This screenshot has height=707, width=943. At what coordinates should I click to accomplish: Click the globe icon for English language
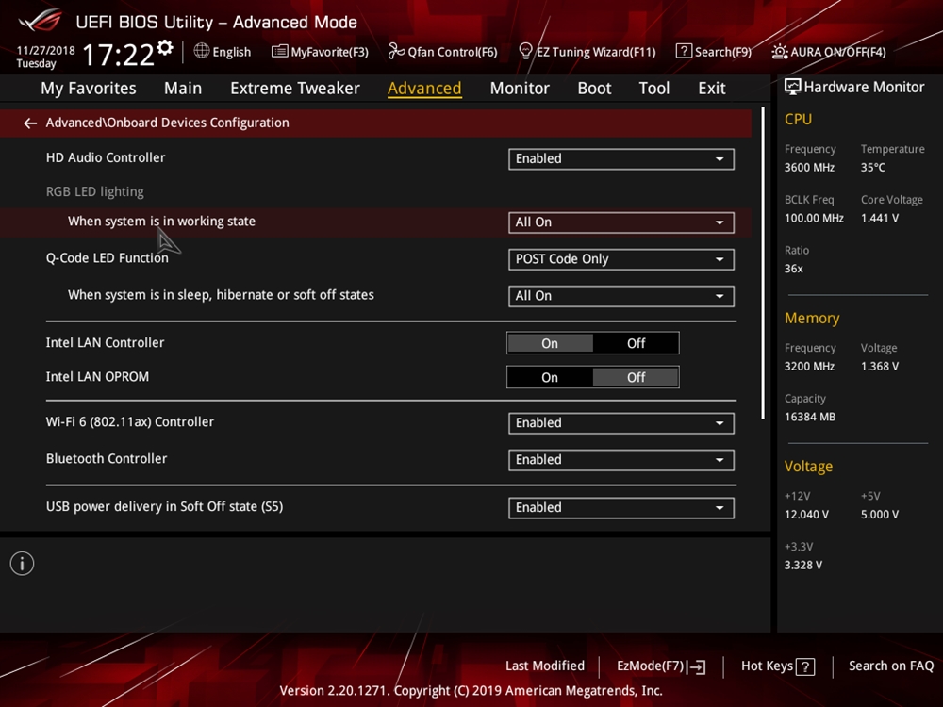(x=202, y=52)
